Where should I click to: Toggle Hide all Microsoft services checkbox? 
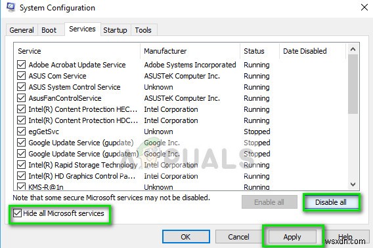pyautogui.click(x=17, y=213)
